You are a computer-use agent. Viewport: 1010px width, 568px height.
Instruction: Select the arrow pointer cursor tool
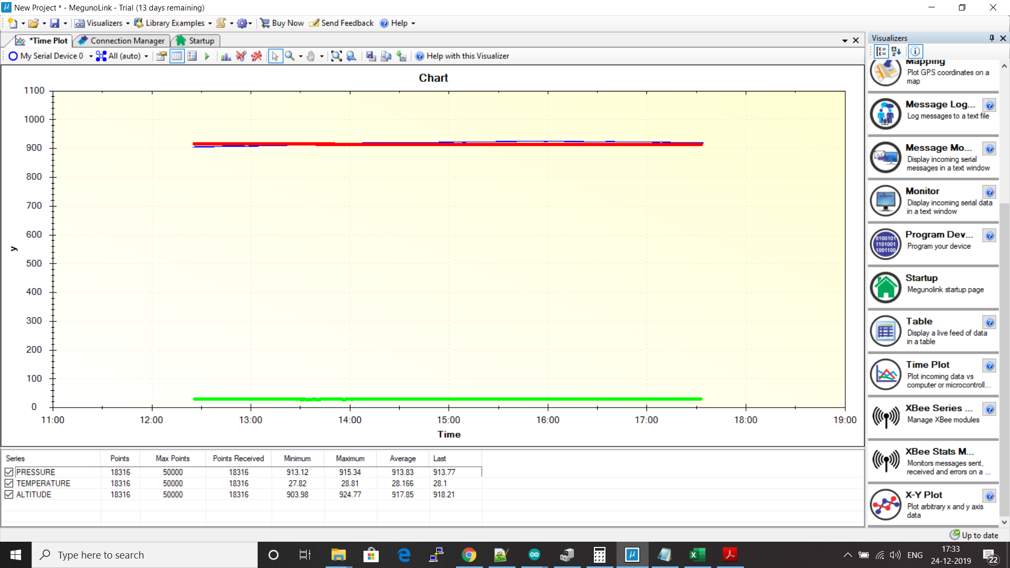(x=275, y=56)
